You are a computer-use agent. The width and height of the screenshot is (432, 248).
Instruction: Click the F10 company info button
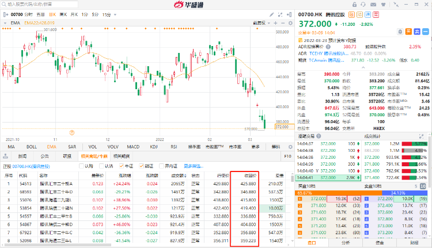[287, 156]
